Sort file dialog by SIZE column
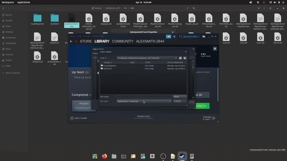Viewport: 287px width, 161px height. tap(132, 63)
